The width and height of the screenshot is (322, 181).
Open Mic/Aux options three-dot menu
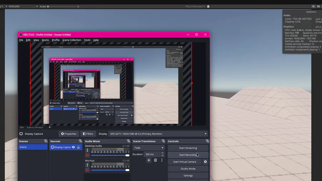pos(87,165)
